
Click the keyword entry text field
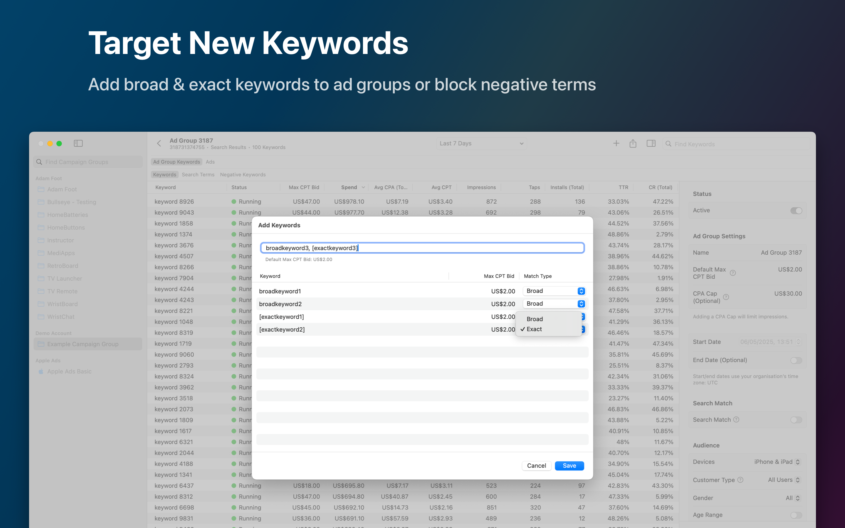click(422, 248)
